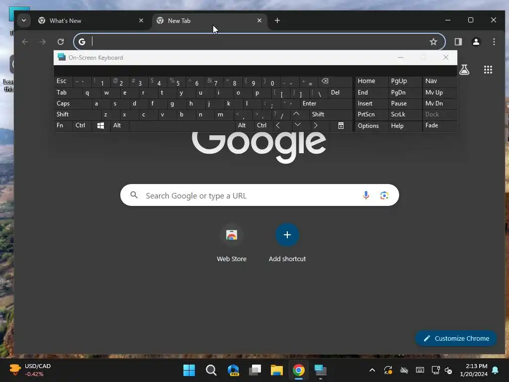Toggle ScrLk key on keyboard
509x382 pixels.
[x=405, y=114]
